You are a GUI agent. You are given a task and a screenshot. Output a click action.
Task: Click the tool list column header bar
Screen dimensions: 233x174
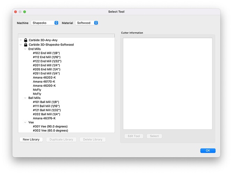click(x=66, y=36)
